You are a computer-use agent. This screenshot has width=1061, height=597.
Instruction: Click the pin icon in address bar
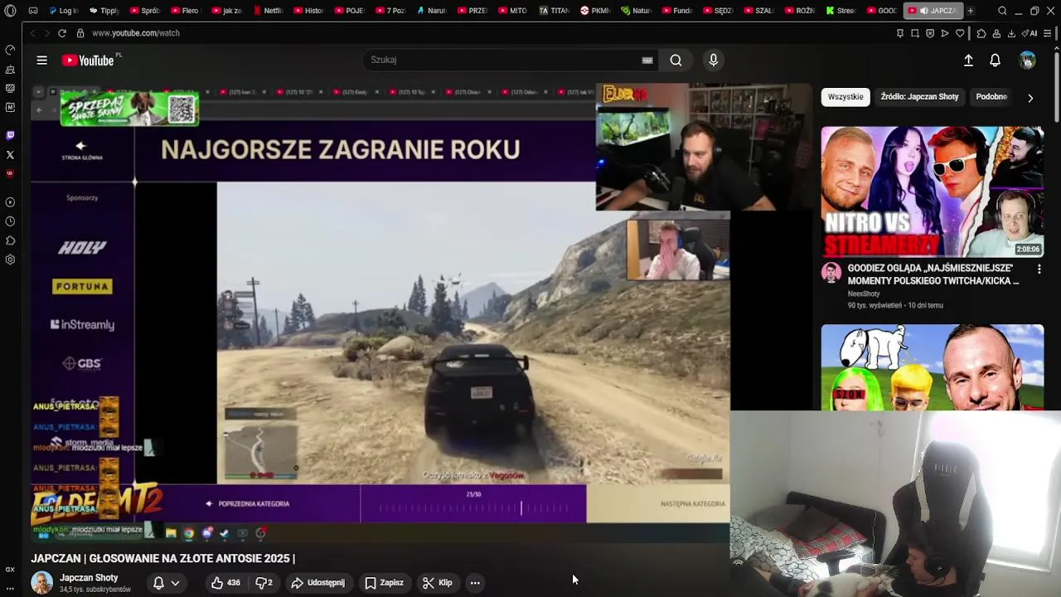(x=899, y=33)
